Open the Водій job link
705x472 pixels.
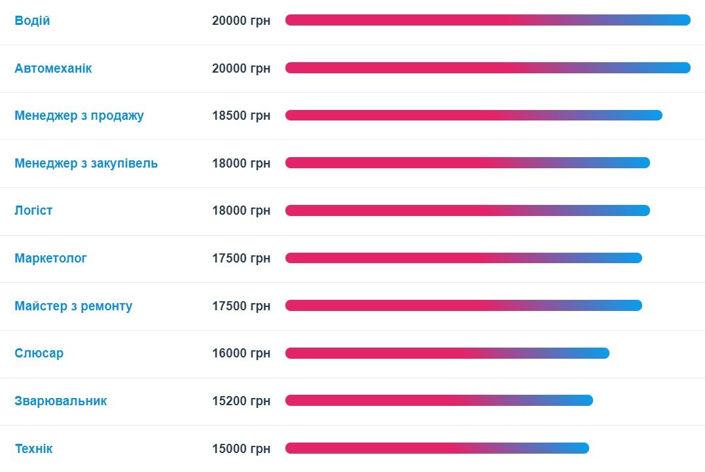point(32,21)
